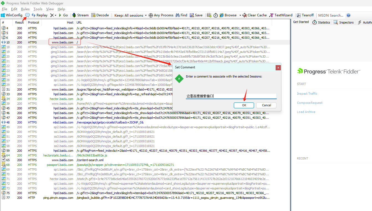Click the double-arrow icon of session 48

(x=4, y=122)
